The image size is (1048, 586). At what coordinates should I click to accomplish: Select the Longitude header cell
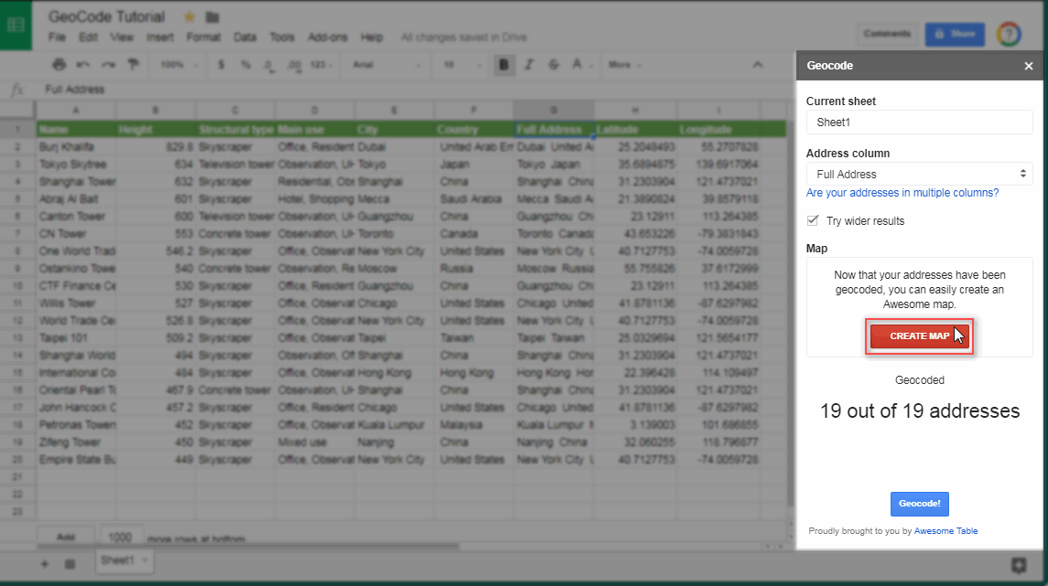pyautogui.click(x=718, y=130)
